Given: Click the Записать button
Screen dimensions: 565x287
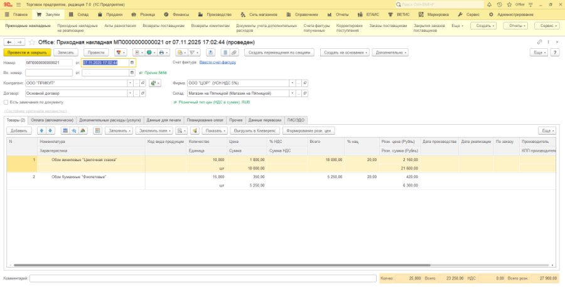Looking at the screenshot, I should point(65,53).
